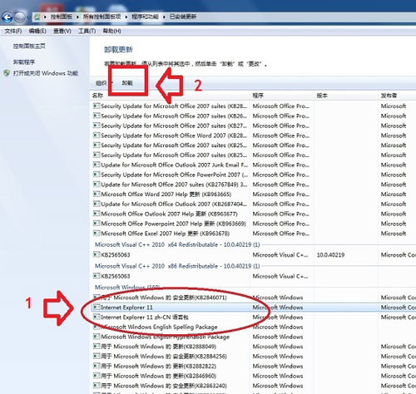Select Microsoft Windows security update KB2846071 row
The width and height of the screenshot is (416, 394).
click(x=254, y=298)
